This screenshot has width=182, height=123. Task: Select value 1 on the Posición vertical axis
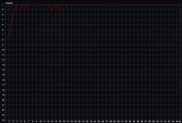click(3, 5)
